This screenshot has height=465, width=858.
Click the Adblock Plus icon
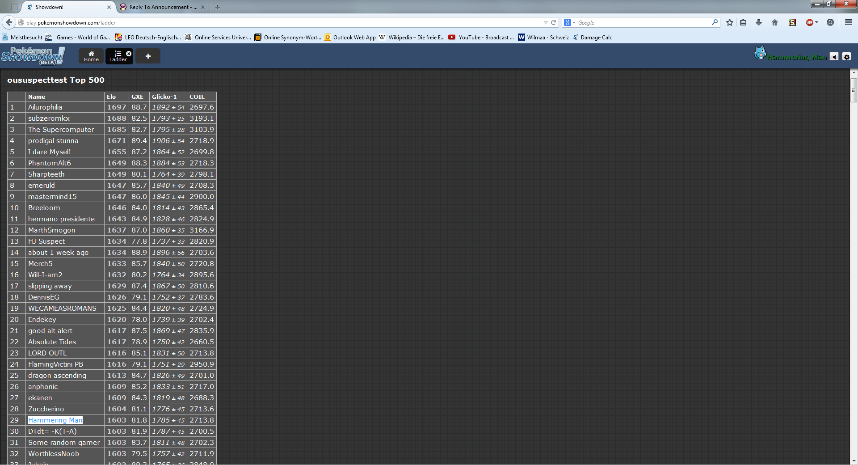[x=809, y=22]
